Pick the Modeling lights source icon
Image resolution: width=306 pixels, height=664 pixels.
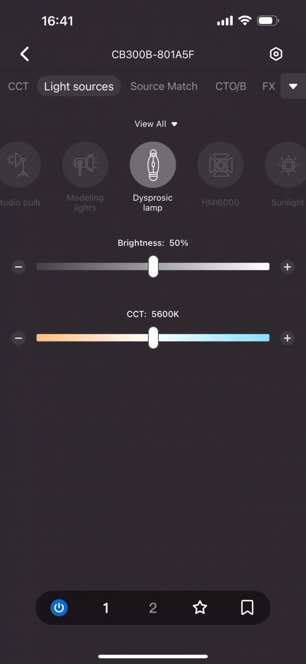coord(85,165)
